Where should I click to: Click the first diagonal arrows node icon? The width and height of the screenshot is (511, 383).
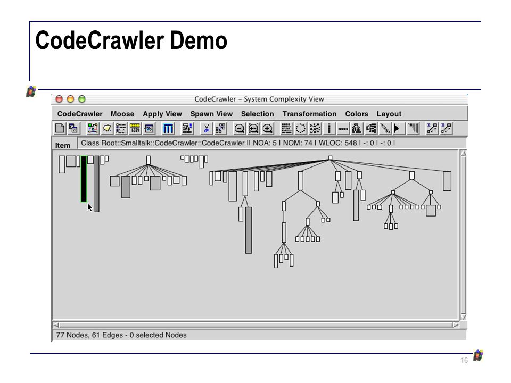tap(432, 128)
